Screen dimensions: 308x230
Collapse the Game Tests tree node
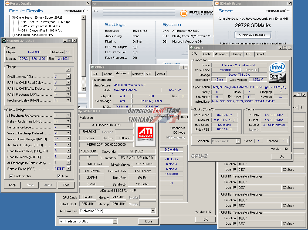point(13,18)
